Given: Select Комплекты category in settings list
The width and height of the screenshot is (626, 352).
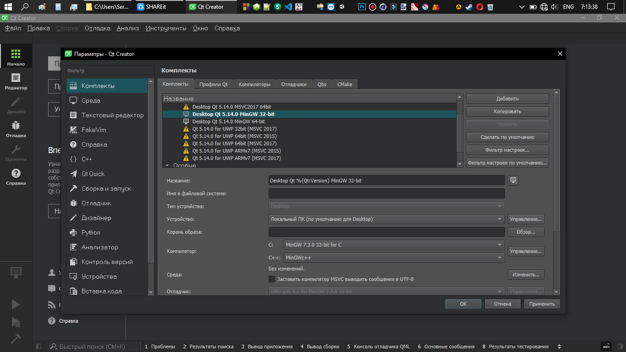Looking at the screenshot, I should tap(107, 86).
